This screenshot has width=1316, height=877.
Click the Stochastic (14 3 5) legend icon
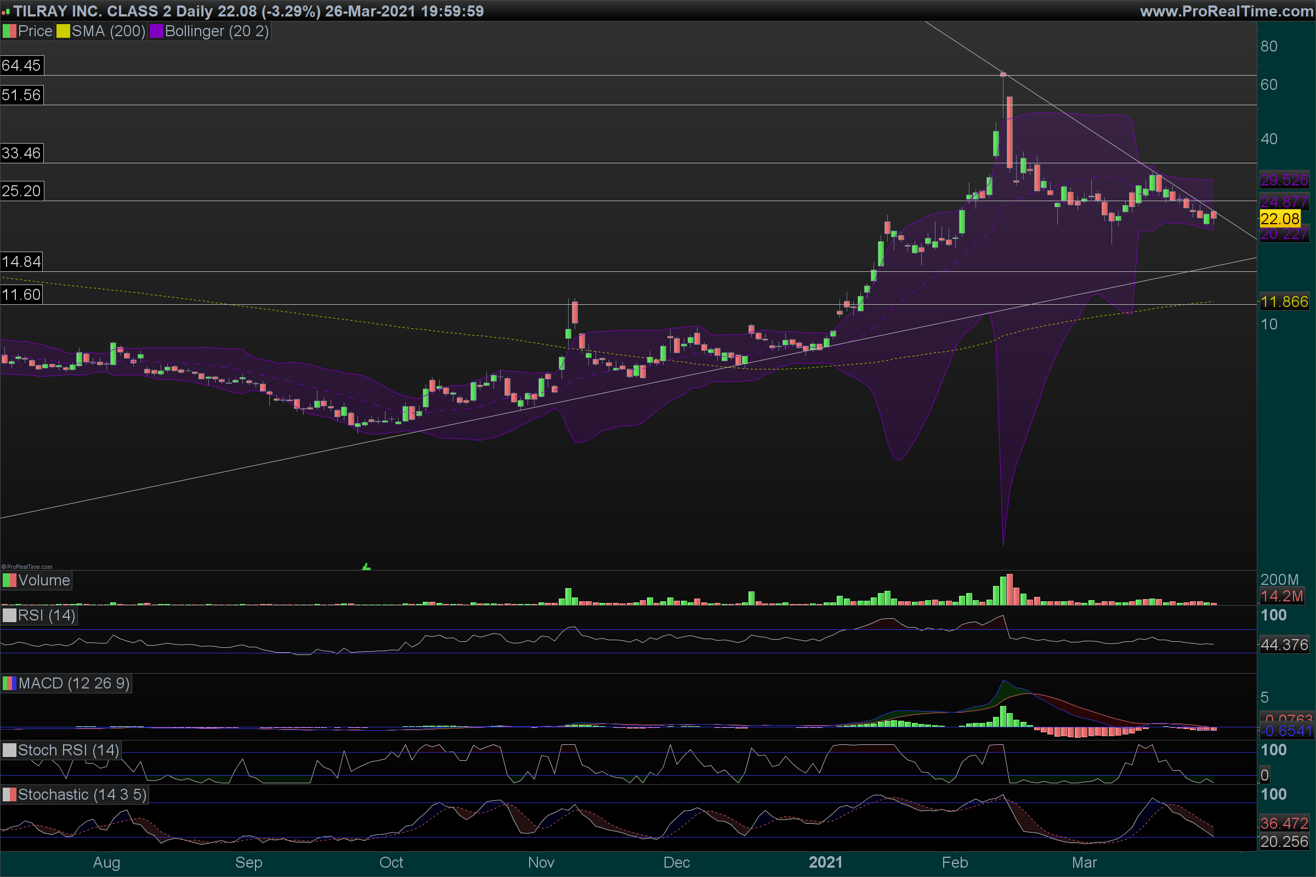coord(9,794)
